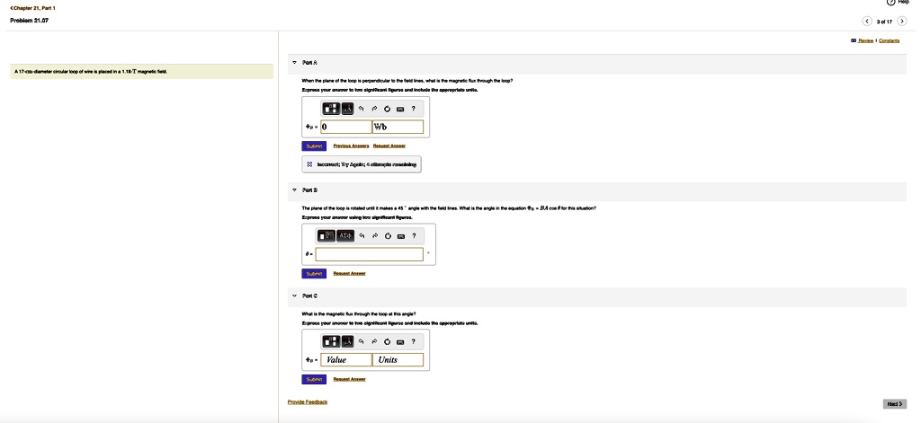Image resolution: width=921 pixels, height=423 pixels.
Task: Open the keyboard shortcuts icon in Part A
Action: pos(400,109)
